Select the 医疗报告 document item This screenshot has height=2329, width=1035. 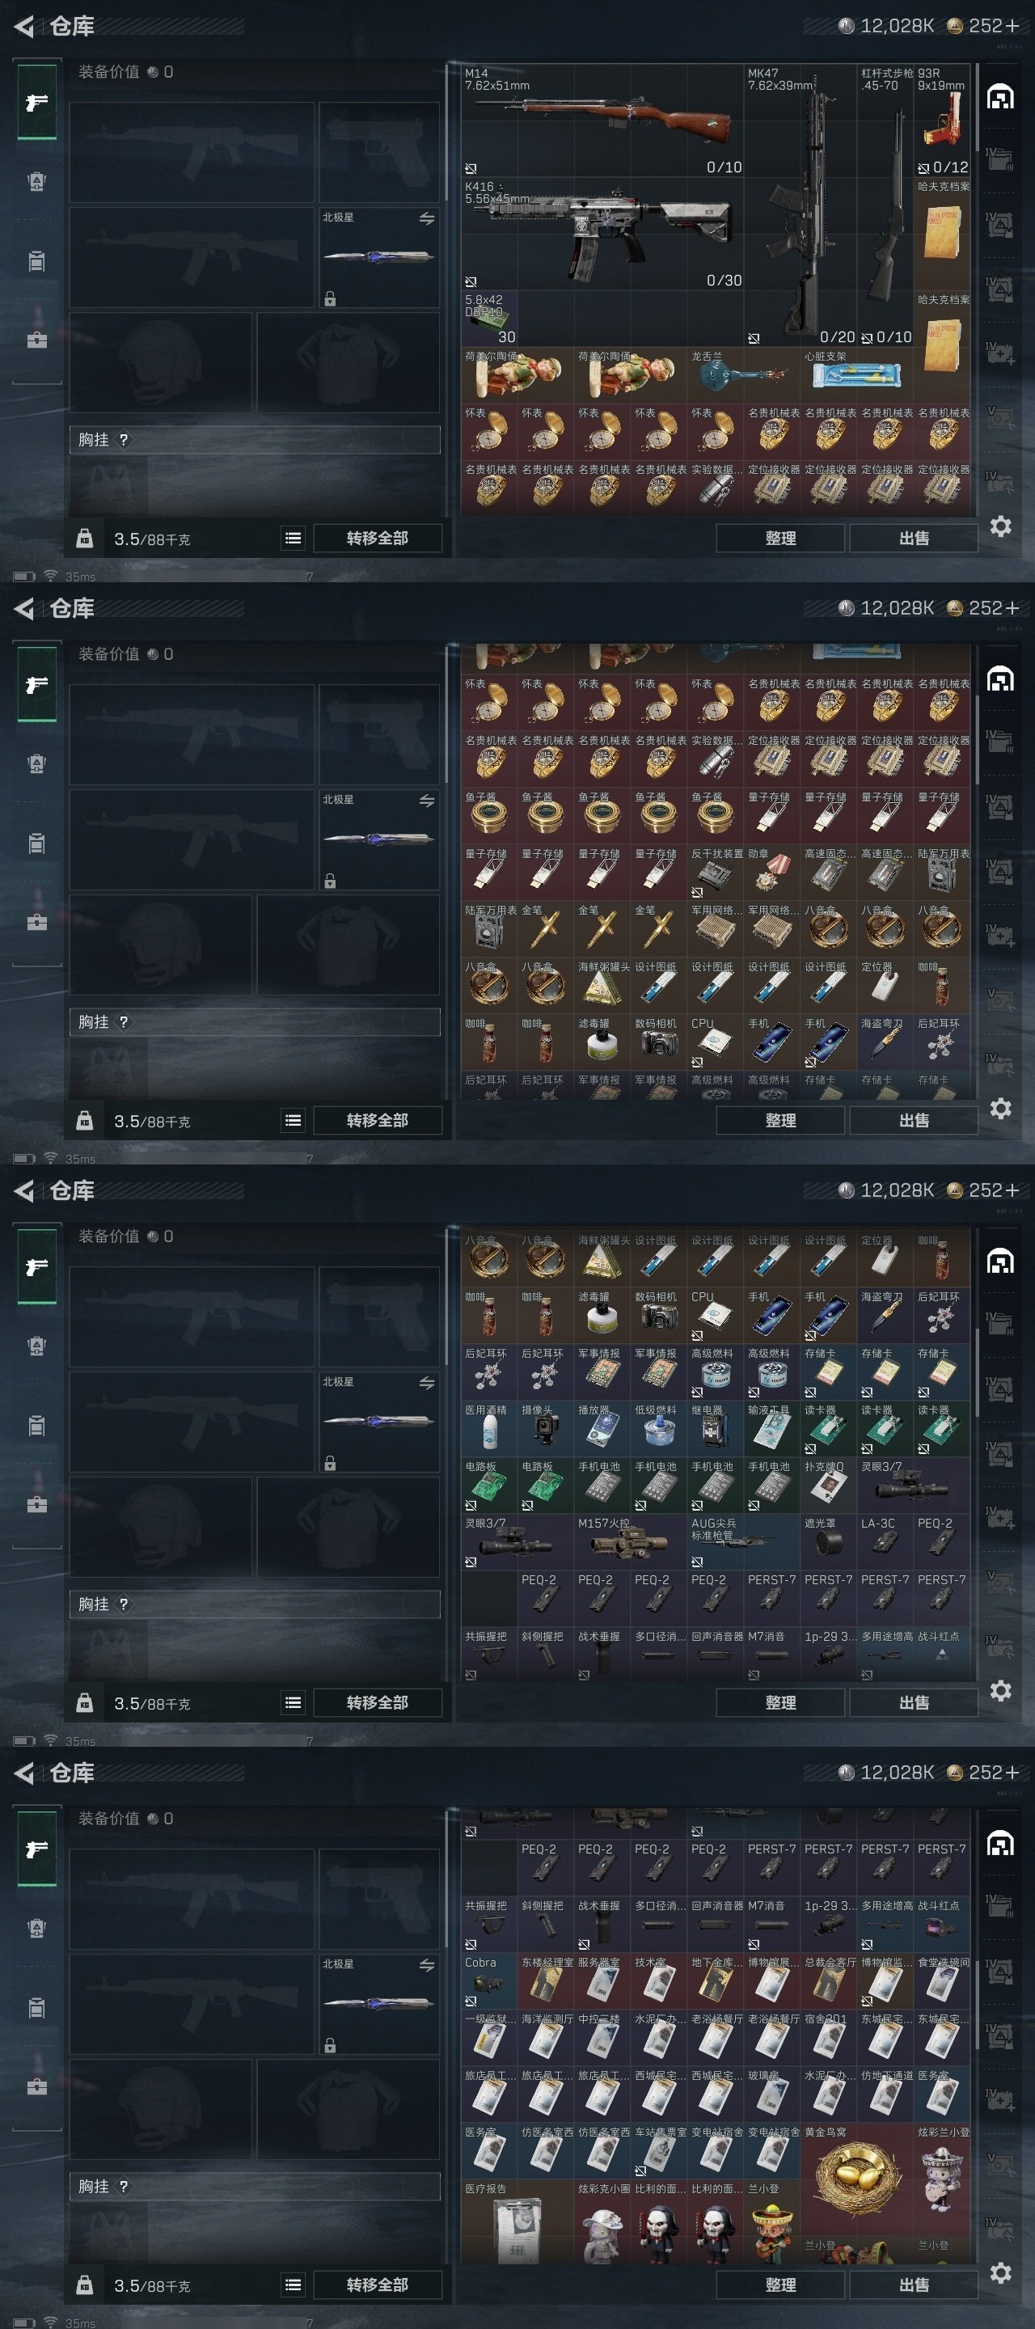pos(517,2222)
